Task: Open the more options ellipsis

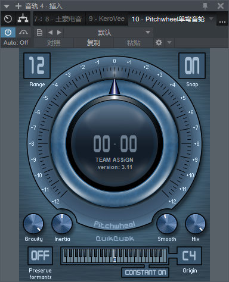Action: coord(222,21)
